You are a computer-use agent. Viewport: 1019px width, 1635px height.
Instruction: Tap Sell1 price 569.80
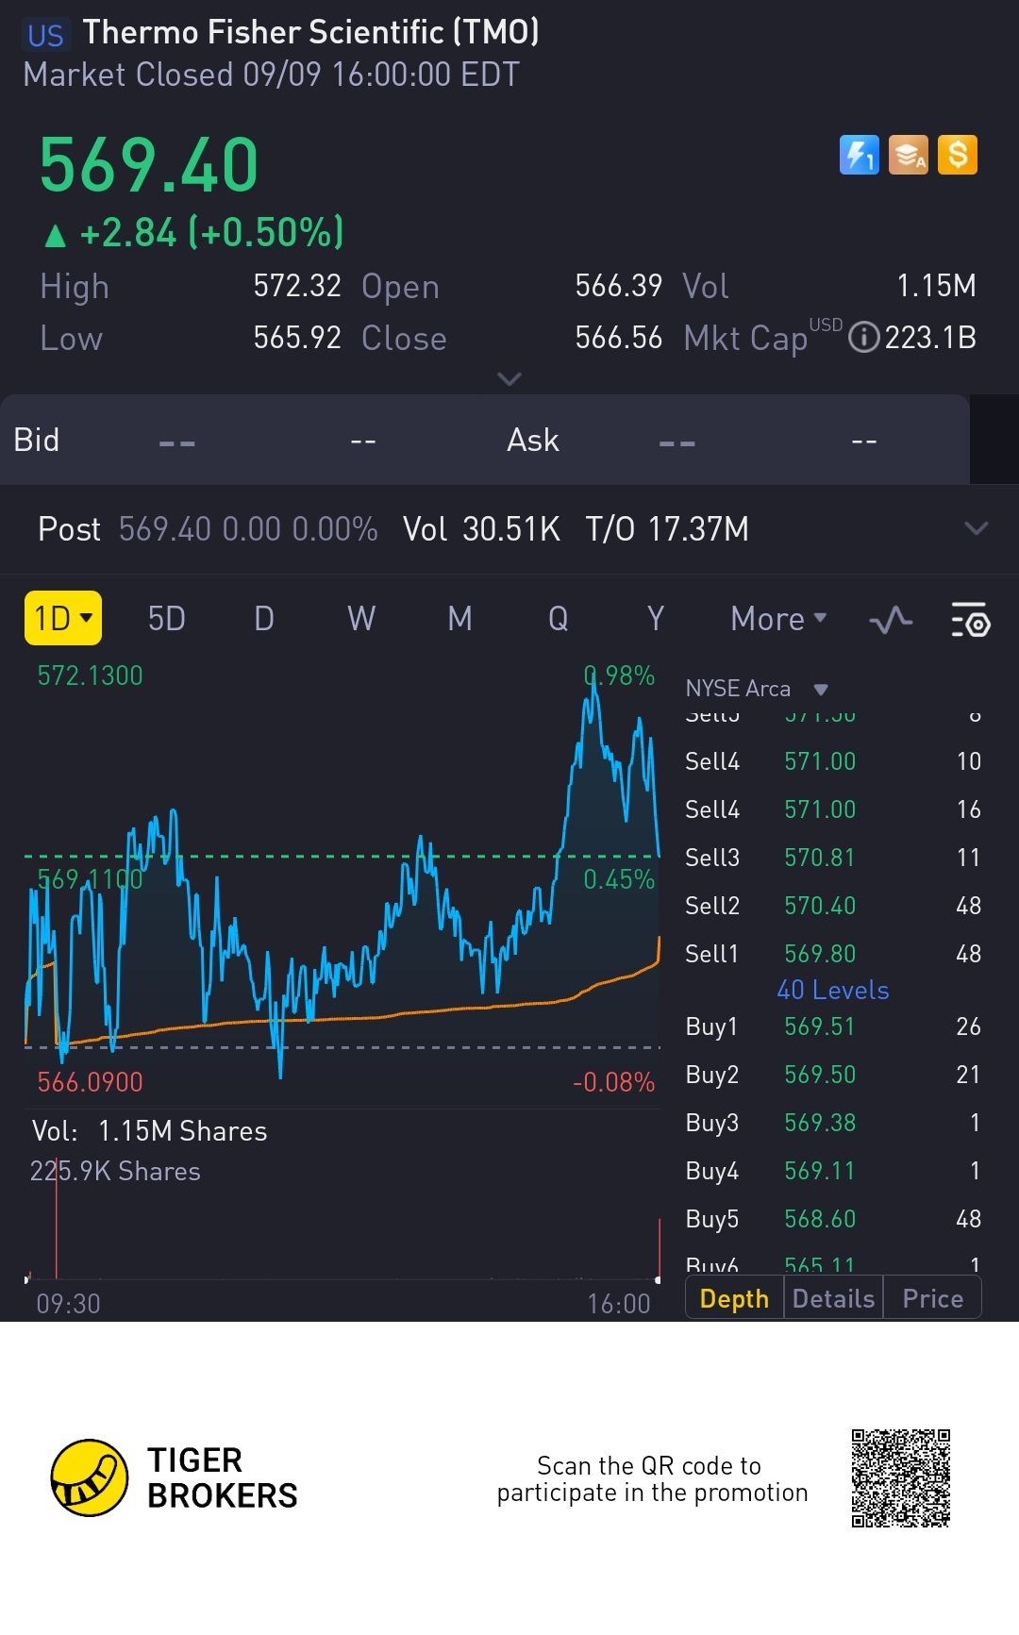tap(820, 954)
